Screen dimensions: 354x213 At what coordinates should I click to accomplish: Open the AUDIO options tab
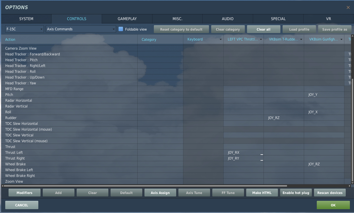pyautogui.click(x=228, y=19)
